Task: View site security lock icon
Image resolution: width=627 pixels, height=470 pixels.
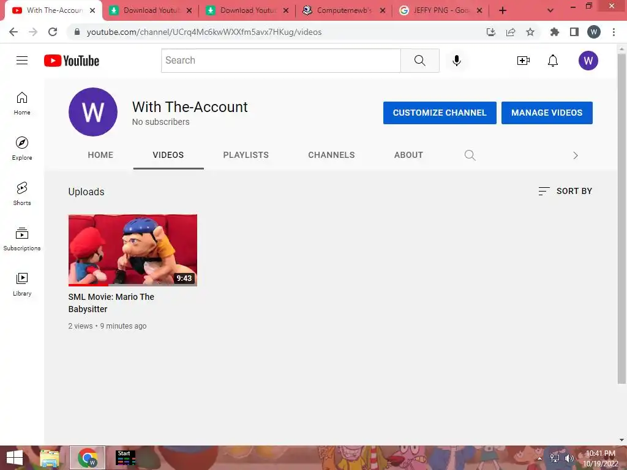Action: tap(77, 32)
